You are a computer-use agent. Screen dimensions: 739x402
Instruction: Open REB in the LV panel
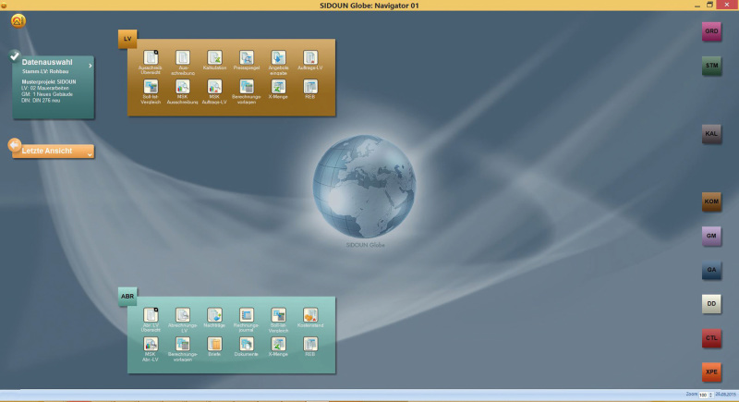(x=310, y=87)
